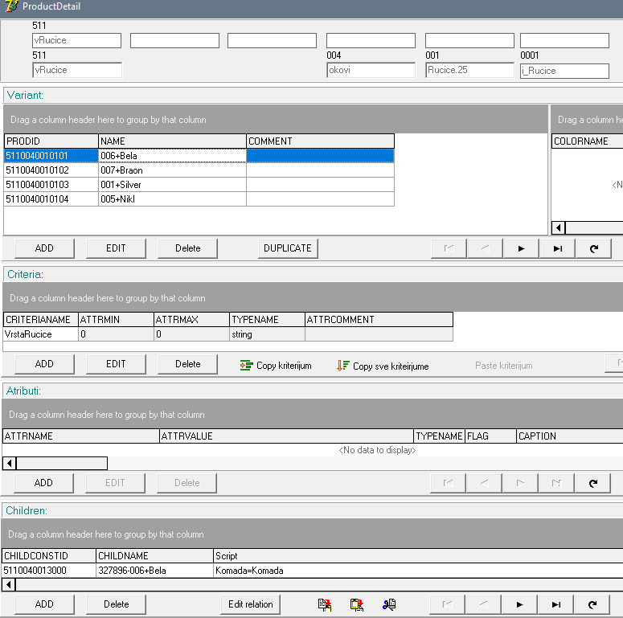
Task: Select variant row 007+Braon
Action: [199, 170]
